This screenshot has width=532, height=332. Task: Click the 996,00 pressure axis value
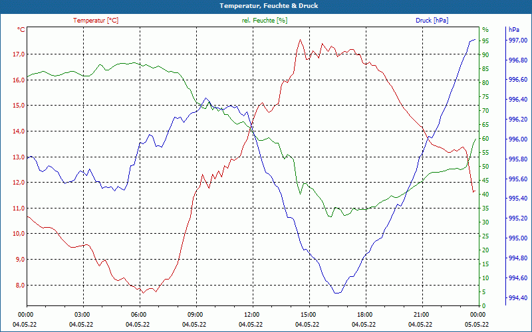pos(518,139)
